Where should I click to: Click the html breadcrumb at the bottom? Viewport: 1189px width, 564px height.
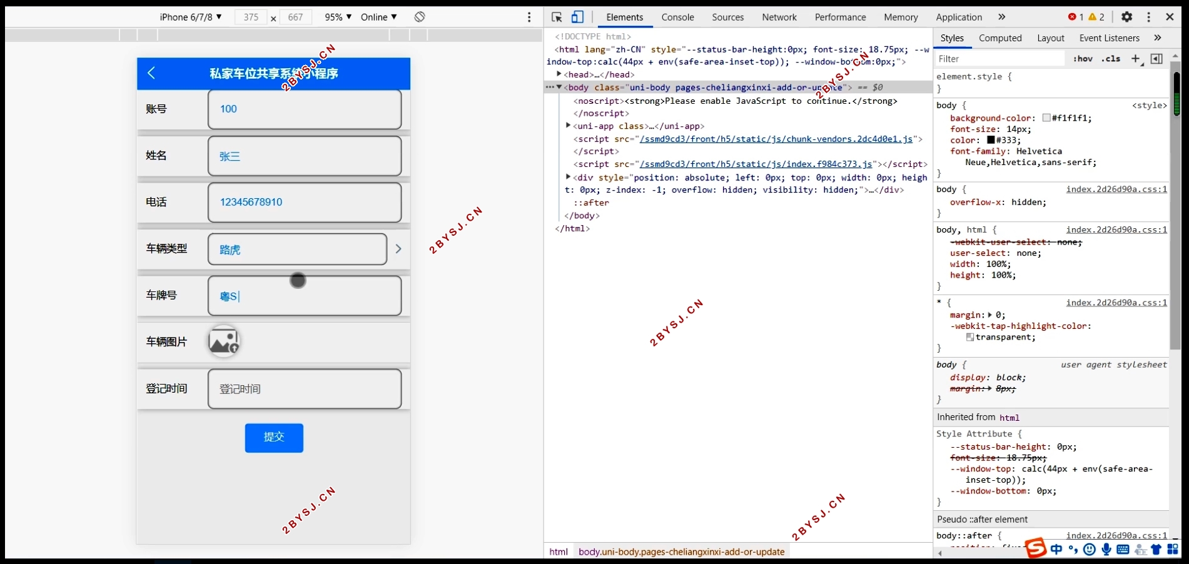click(559, 551)
